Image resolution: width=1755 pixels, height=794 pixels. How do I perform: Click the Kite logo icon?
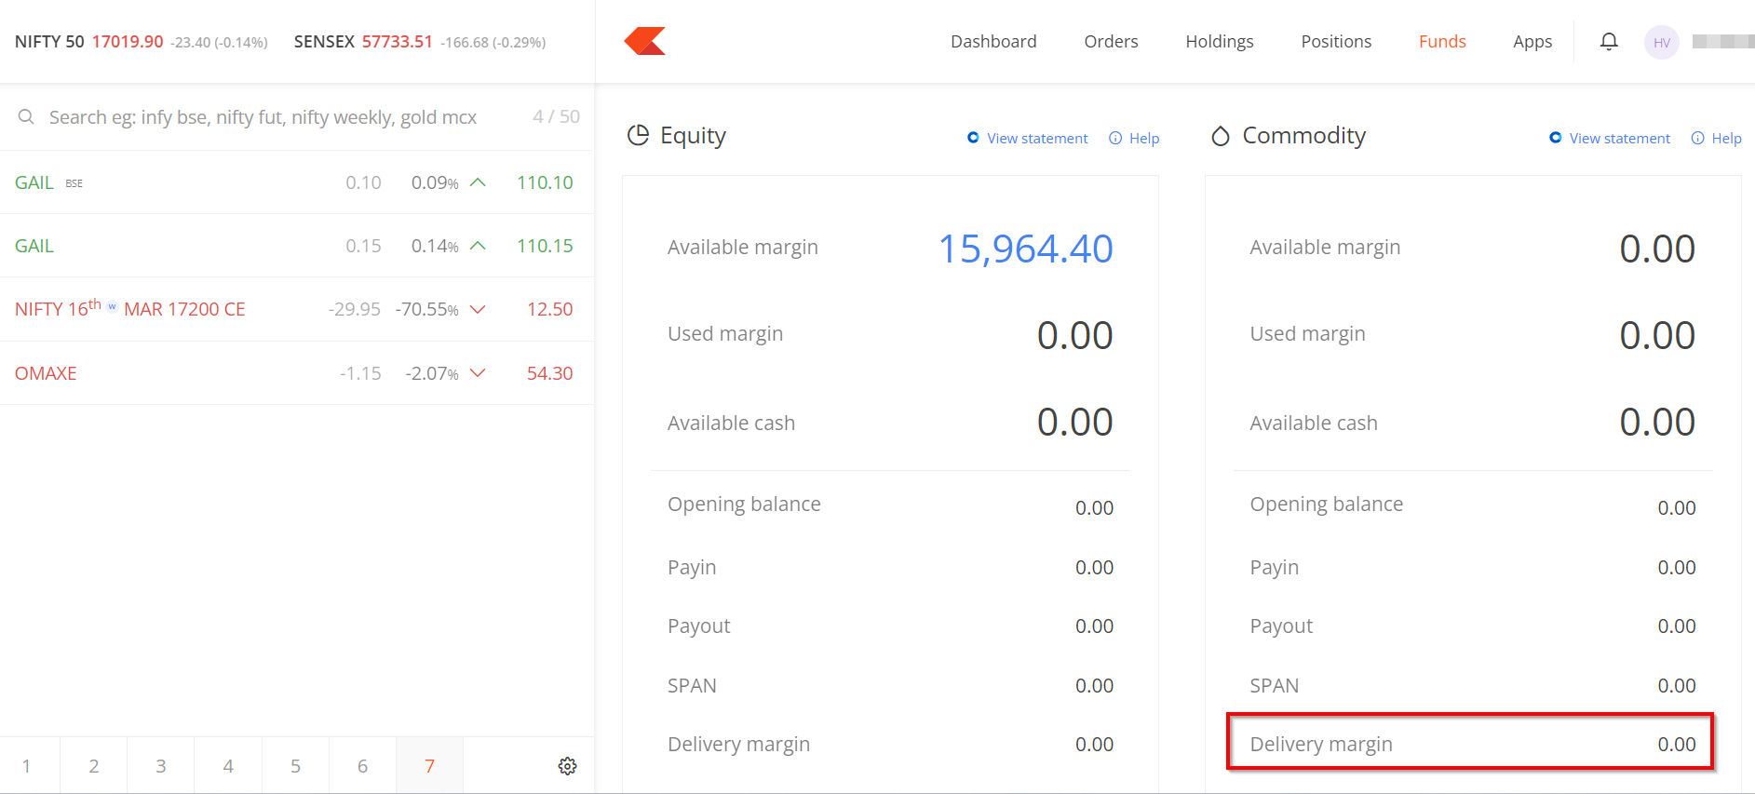click(x=644, y=41)
